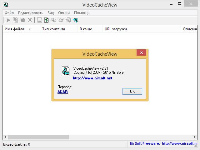Click the horizontal scrollbar right arrow
The image size is (200, 150).
pyautogui.click(x=195, y=137)
